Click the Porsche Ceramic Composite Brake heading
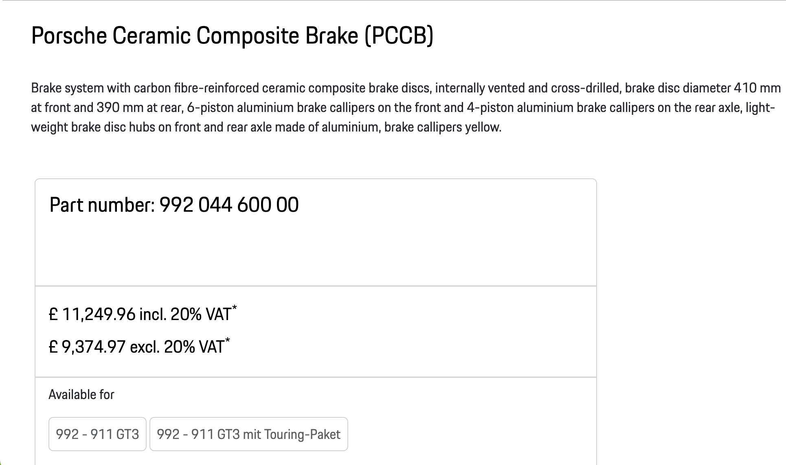 232,35
